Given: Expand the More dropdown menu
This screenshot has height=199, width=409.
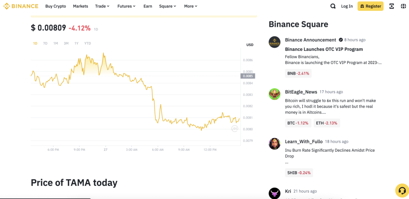Looking at the screenshot, I should pyautogui.click(x=191, y=6).
